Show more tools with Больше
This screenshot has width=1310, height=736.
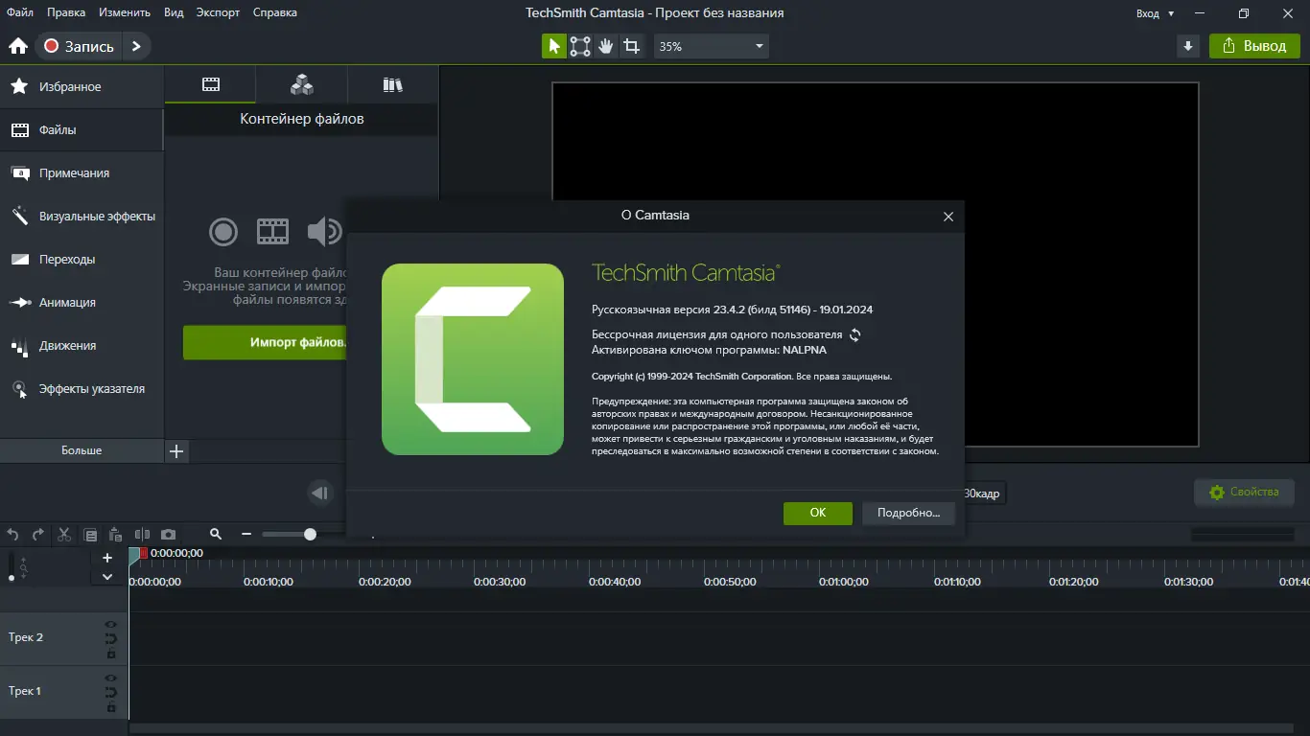pyautogui.click(x=82, y=450)
